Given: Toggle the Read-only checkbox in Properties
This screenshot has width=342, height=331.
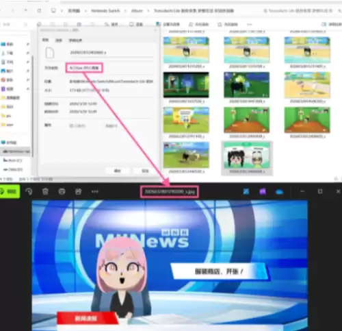Looking at the screenshot, I should pos(77,125).
